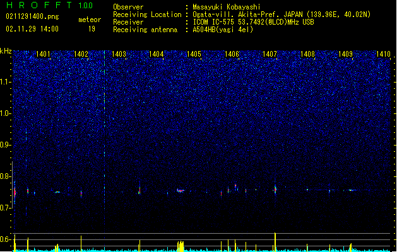The height and width of the screenshot is (252, 397).
Task: Select the antenna value A504HB(yagi 4el)
Action: (223, 30)
